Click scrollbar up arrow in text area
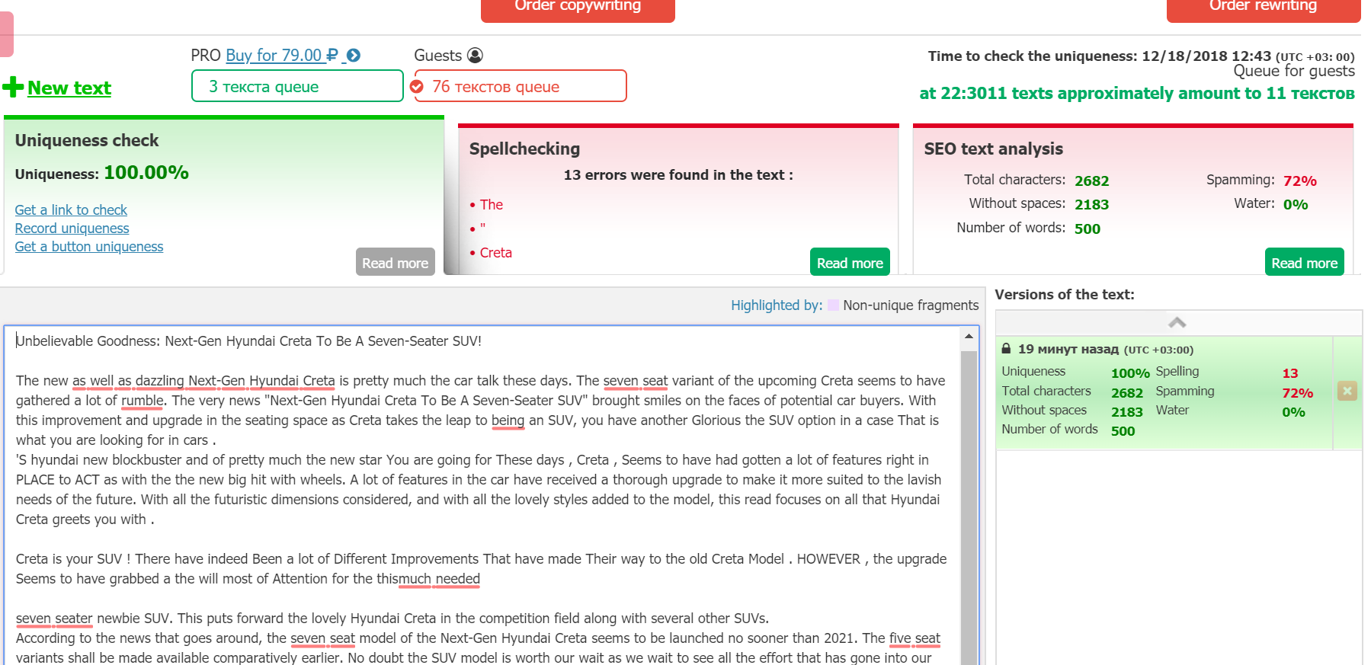 [969, 336]
